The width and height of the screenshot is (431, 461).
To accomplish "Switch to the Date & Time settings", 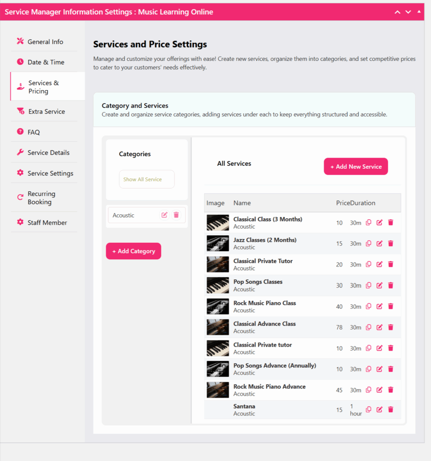I will (x=45, y=62).
